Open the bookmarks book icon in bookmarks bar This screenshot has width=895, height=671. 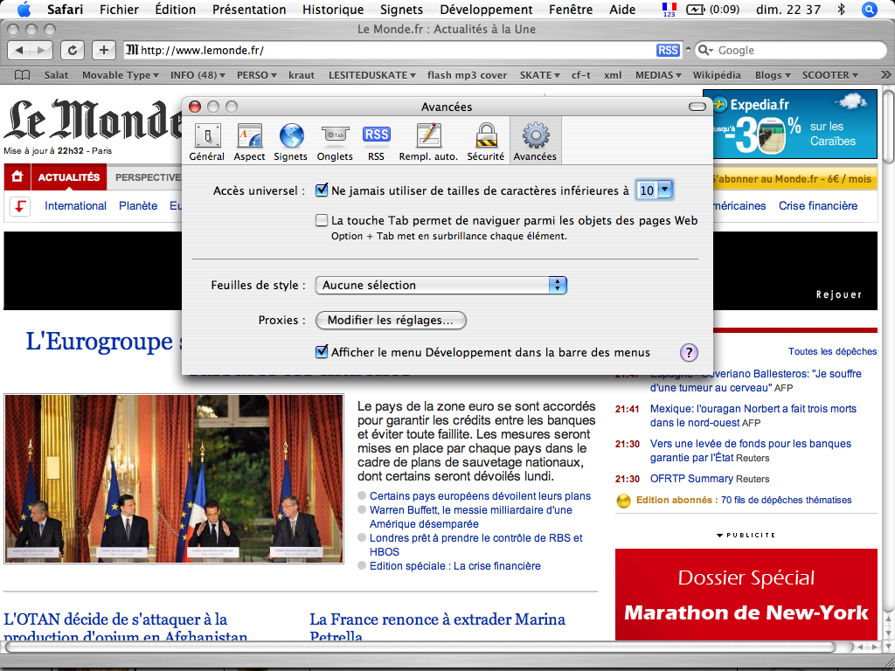pos(22,75)
